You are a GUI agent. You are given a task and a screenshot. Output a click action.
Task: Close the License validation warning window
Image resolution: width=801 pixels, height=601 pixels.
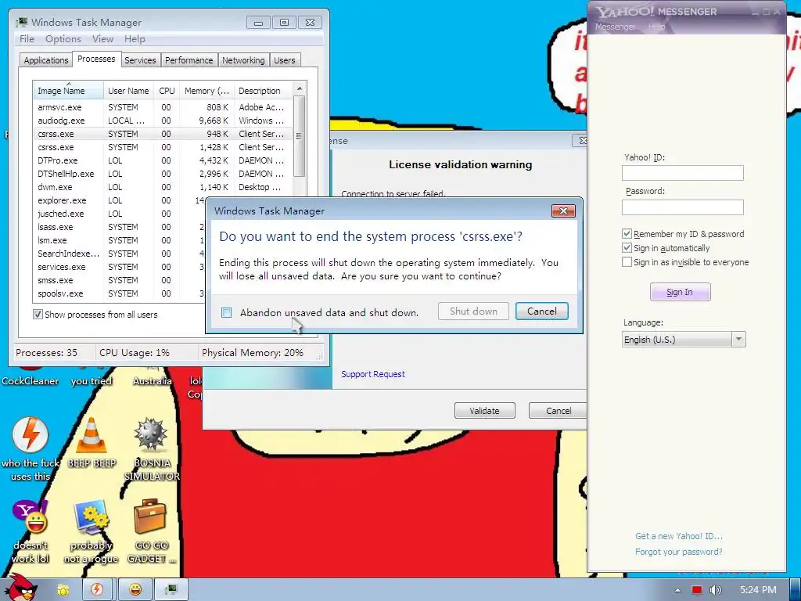coord(580,140)
